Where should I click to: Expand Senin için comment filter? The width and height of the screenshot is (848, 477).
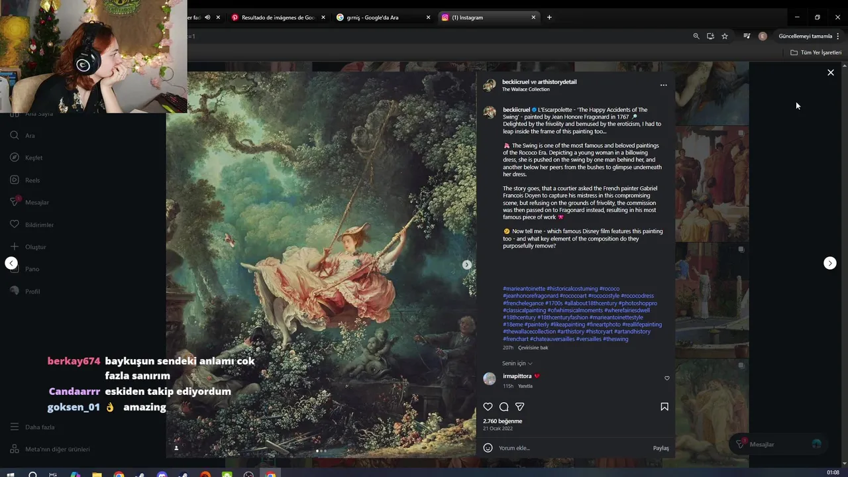517,363
